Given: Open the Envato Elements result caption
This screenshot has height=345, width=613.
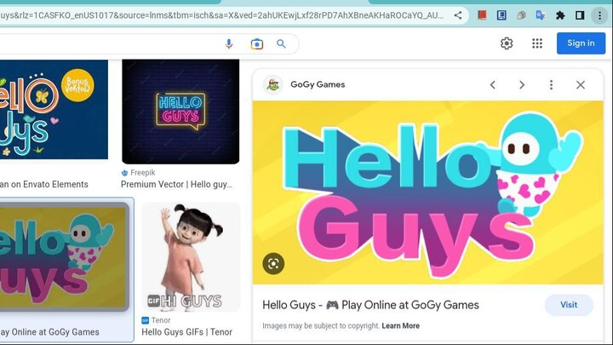Looking at the screenshot, I should (44, 184).
